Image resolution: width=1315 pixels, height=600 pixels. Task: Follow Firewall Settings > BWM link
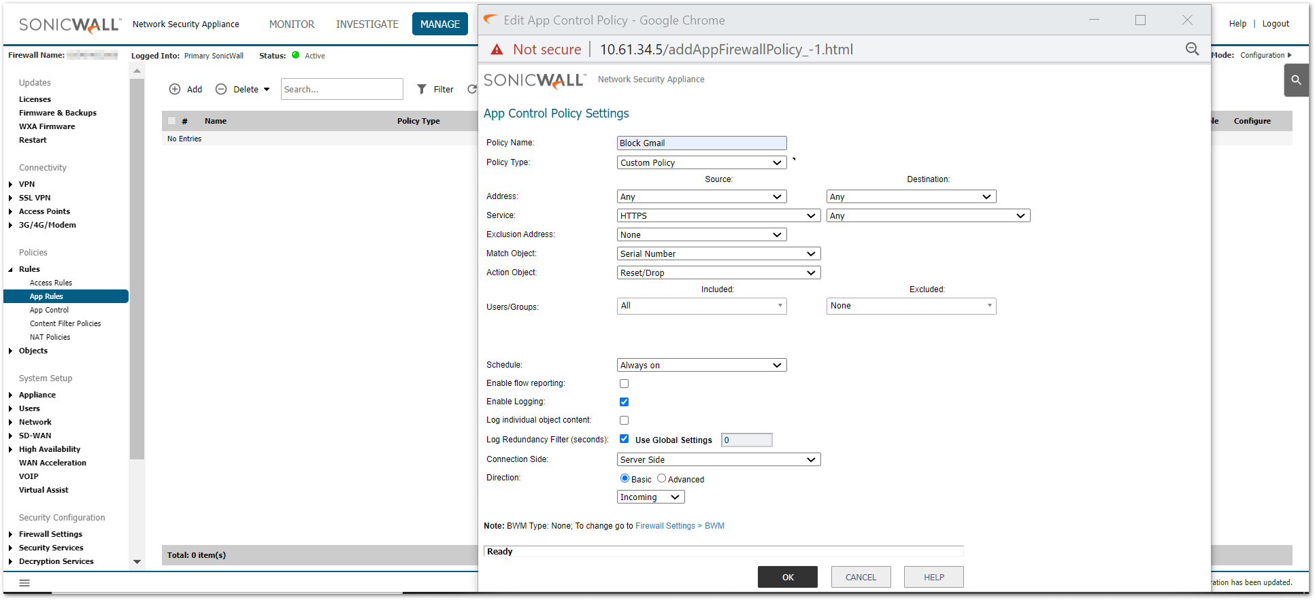tap(680, 526)
